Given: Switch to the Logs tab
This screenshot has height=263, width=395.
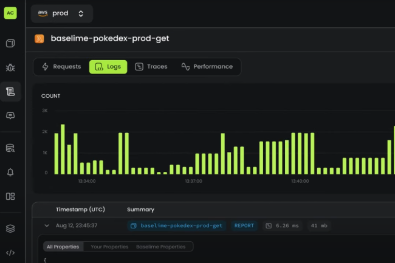Looking at the screenshot, I should (x=108, y=67).
